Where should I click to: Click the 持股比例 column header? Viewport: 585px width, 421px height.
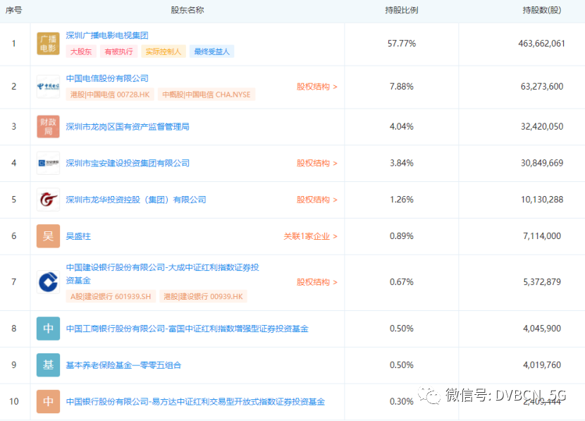pyautogui.click(x=402, y=10)
